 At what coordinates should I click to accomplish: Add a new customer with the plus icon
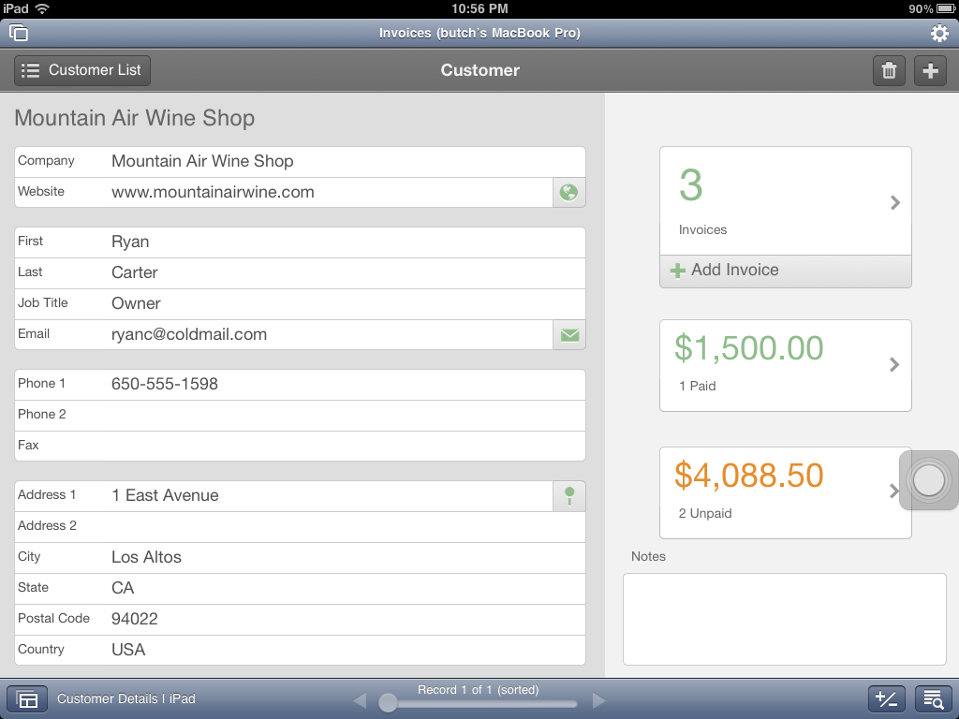pyautogui.click(x=929, y=70)
